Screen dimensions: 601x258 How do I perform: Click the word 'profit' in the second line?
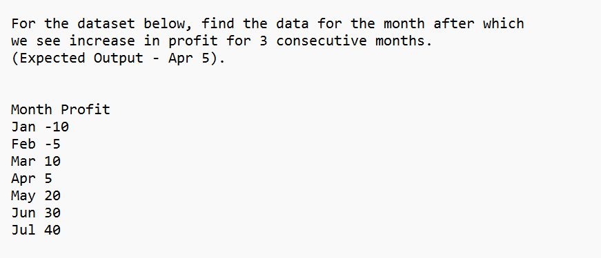pyautogui.click(x=193, y=41)
